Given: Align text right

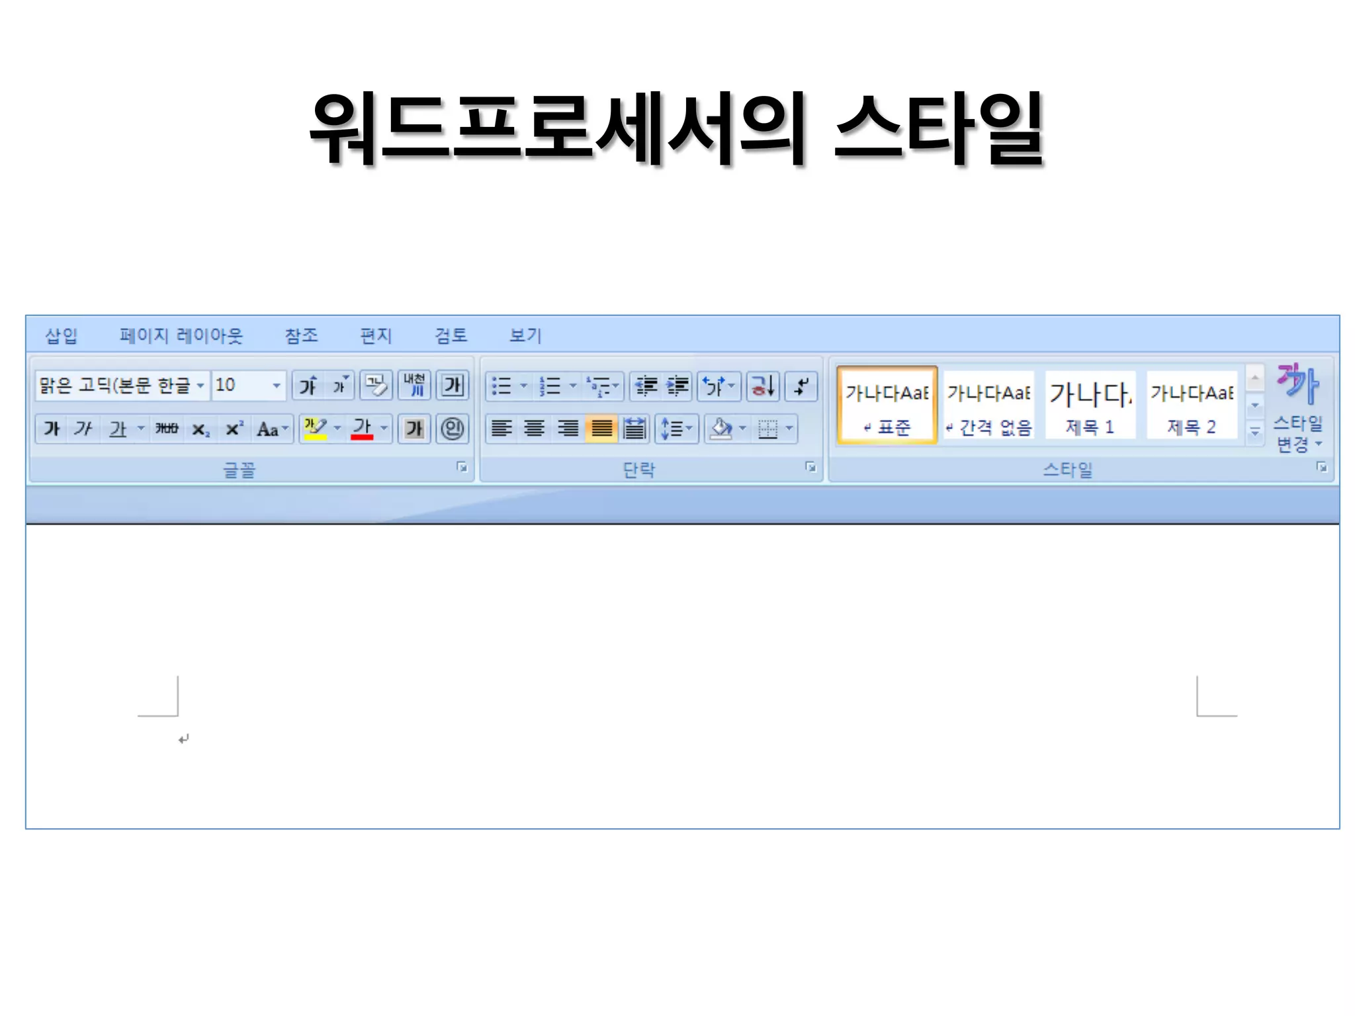Looking at the screenshot, I should 567,429.
